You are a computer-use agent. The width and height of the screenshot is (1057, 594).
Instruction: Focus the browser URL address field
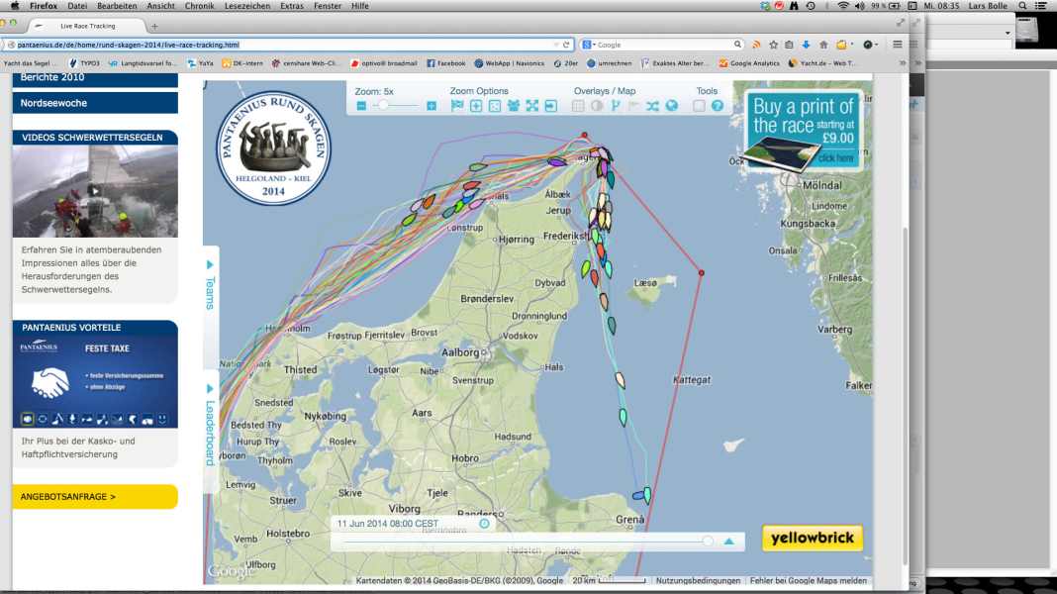point(283,45)
